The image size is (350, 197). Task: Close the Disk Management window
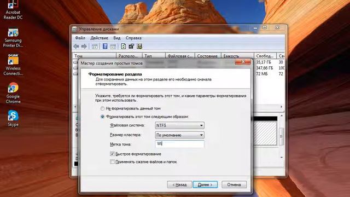277,28
